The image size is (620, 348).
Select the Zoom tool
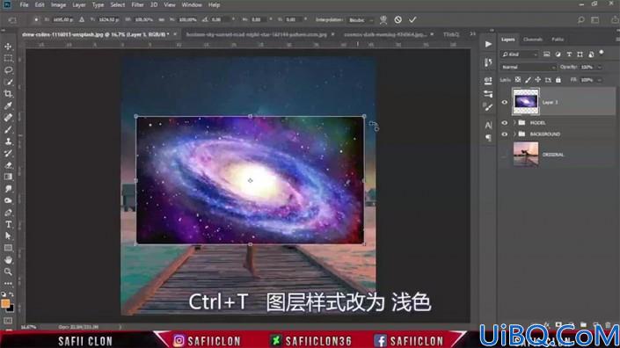(8, 272)
